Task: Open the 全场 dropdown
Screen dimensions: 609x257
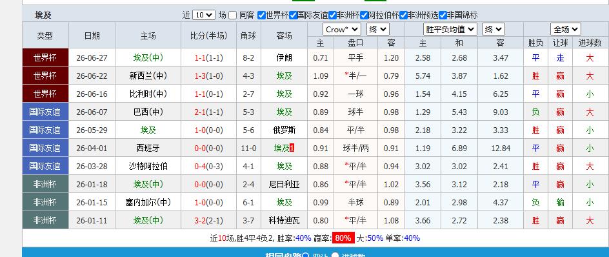Action: pyautogui.click(x=566, y=29)
